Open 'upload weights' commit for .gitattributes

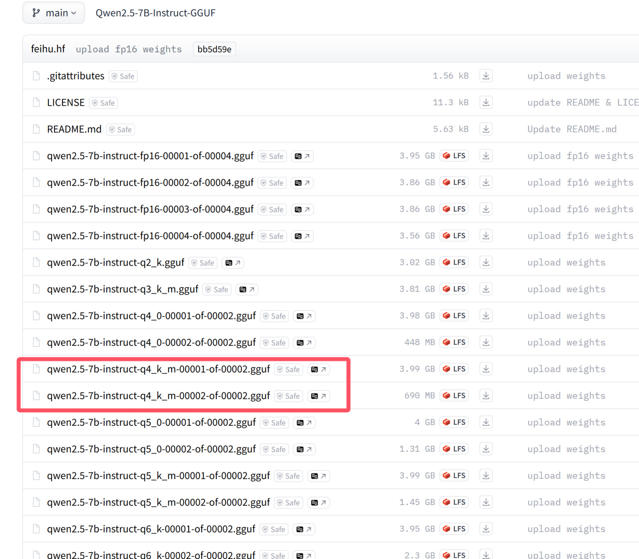coord(566,76)
